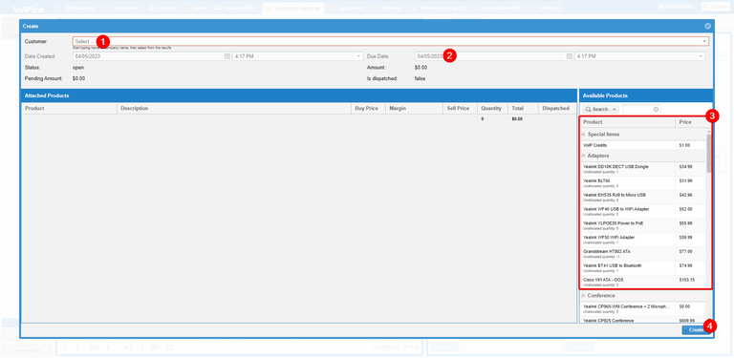734x358 pixels.
Task: Switch to Reports tab in background
Action: pyautogui.click(x=162, y=8)
